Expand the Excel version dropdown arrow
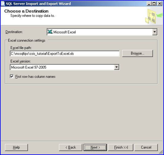The width and height of the screenshot is (164, 155). tap(116, 67)
